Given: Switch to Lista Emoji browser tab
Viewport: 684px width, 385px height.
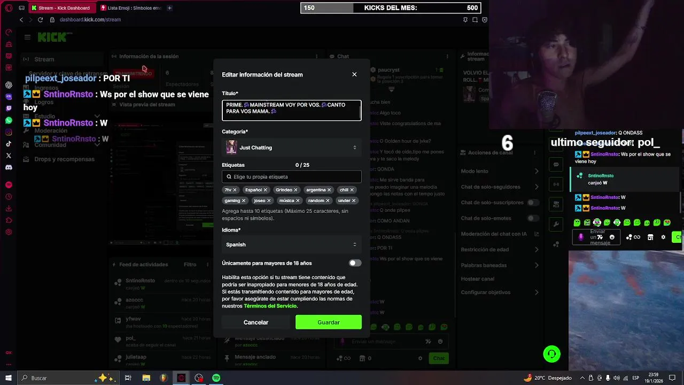Looking at the screenshot, I should click(x=131, y=8).
